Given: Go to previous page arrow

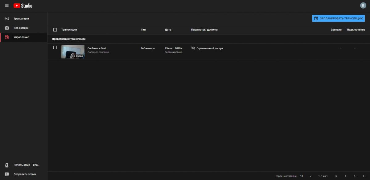Looking at the screenshot, I should [x=345, y=176].
